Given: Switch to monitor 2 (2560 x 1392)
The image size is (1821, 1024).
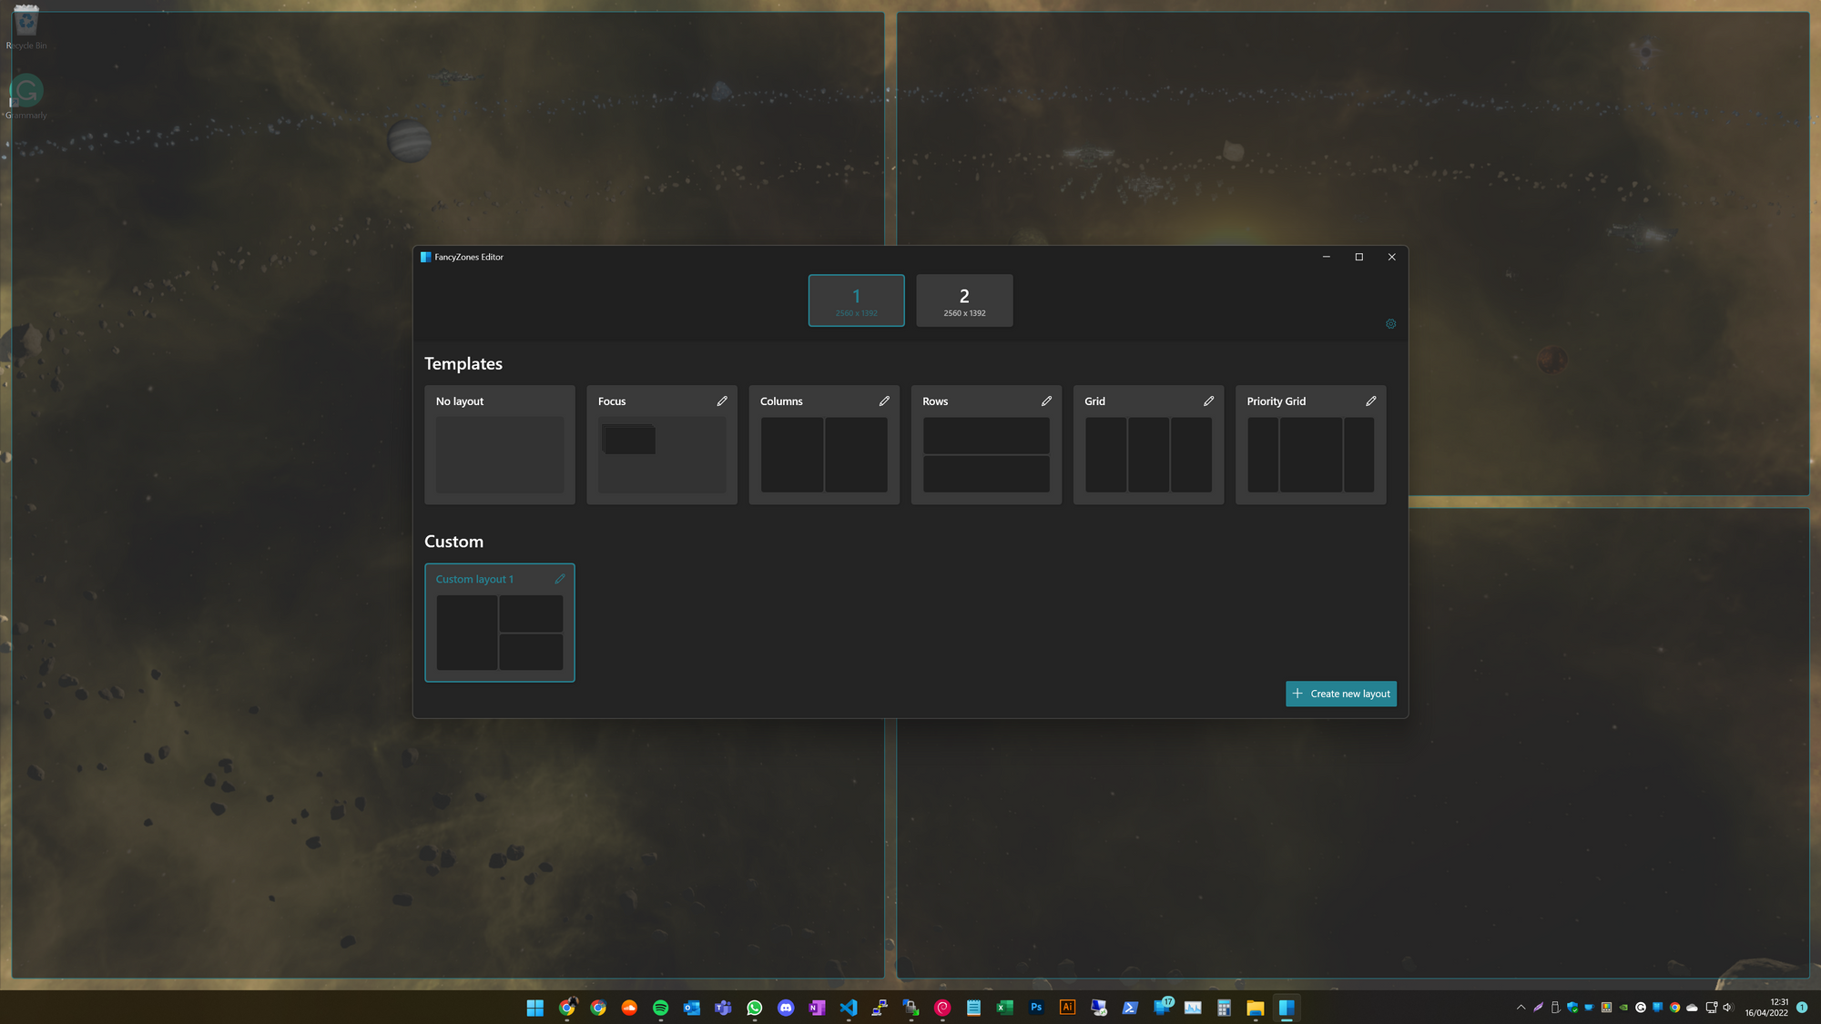Looking at the screenshot, I should coord(964,300).
